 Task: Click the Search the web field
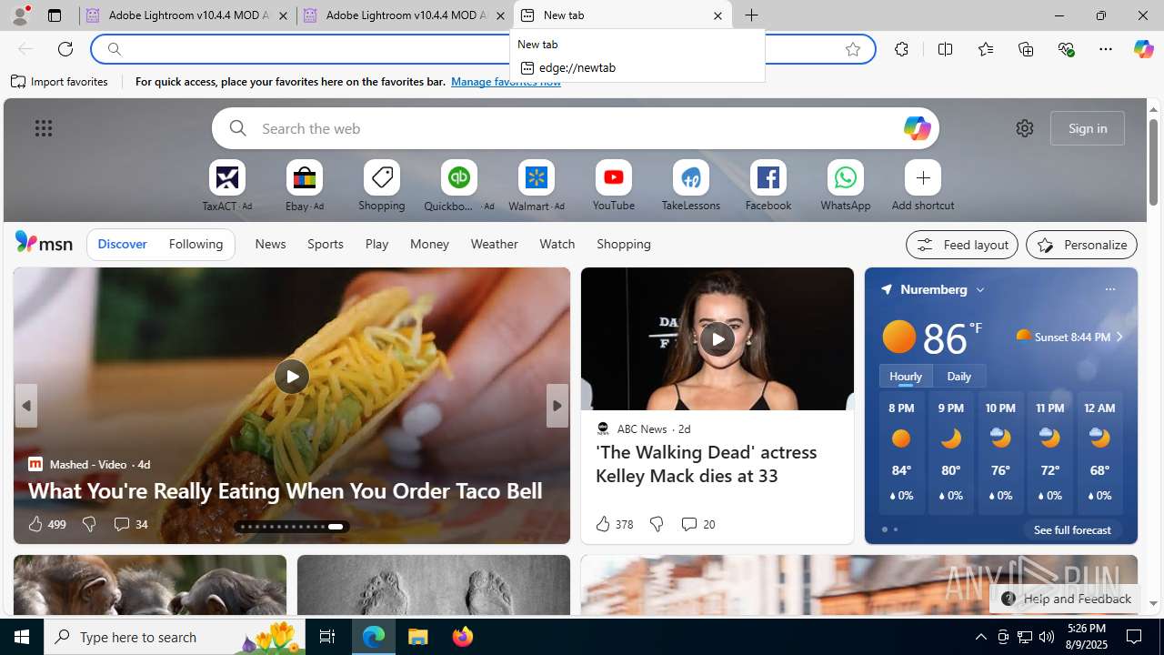coord(576,128)
